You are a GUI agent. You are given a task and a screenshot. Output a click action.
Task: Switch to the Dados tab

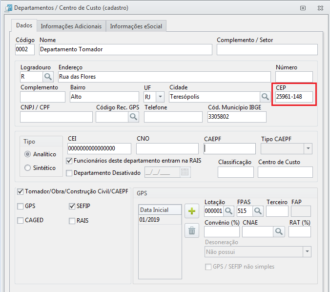click(x=24, y=25)
